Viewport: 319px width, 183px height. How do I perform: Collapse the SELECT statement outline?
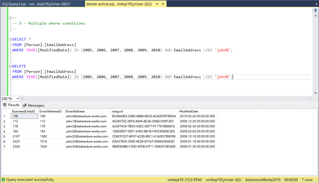(10, 39)
